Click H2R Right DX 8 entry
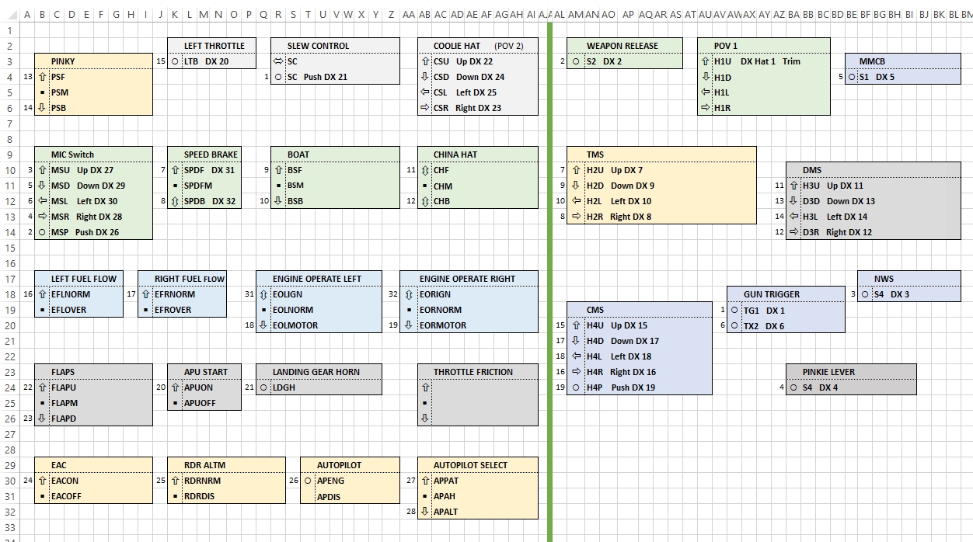This screenshot has height=542, width=973. click(x=670, y=217)
